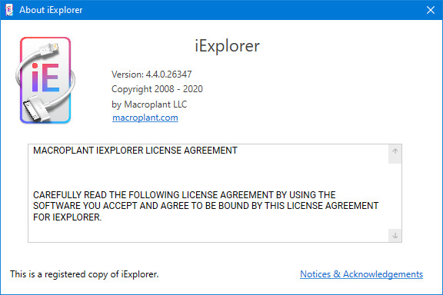Click the Copyright 2008 - 2020 line

(x=157, y=89)
